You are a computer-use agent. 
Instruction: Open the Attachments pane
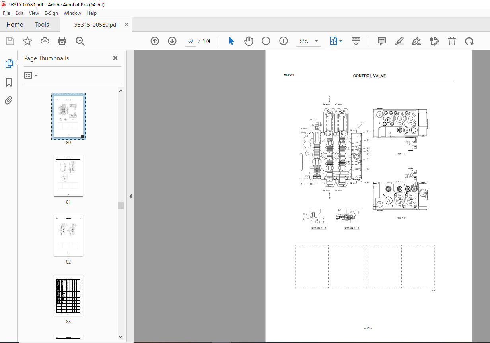(9, 100)
